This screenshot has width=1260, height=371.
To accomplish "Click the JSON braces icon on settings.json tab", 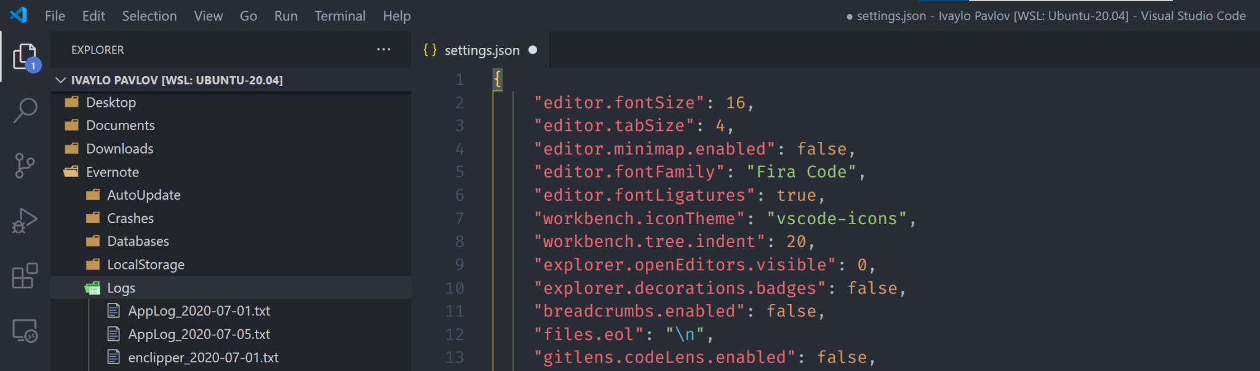I will tap(430, 50).
